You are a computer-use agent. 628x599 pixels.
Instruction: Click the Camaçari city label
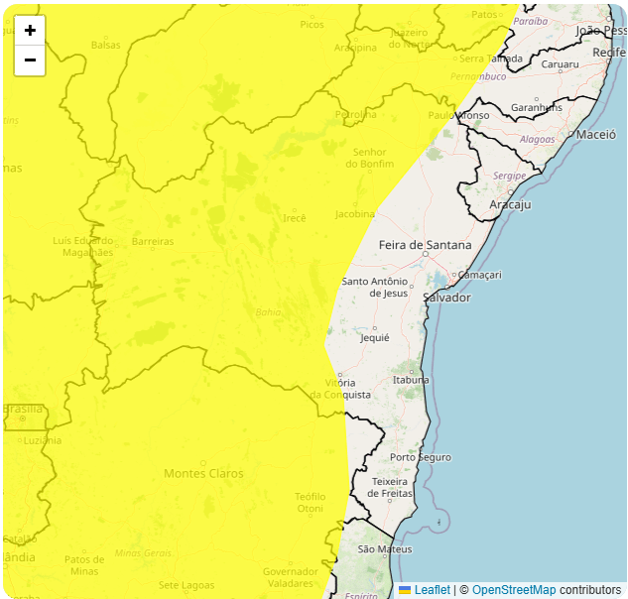coord(479,275)
